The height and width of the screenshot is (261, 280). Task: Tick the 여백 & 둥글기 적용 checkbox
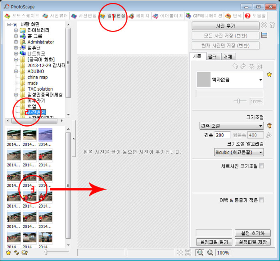coord(262,200)
